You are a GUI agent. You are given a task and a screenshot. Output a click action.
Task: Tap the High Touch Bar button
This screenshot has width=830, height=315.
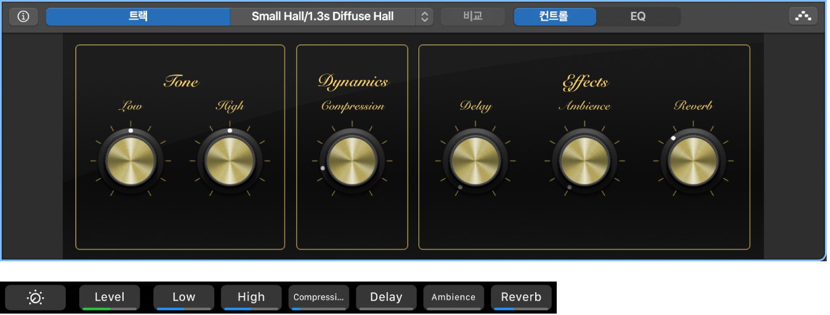click(x=251, y=297)
